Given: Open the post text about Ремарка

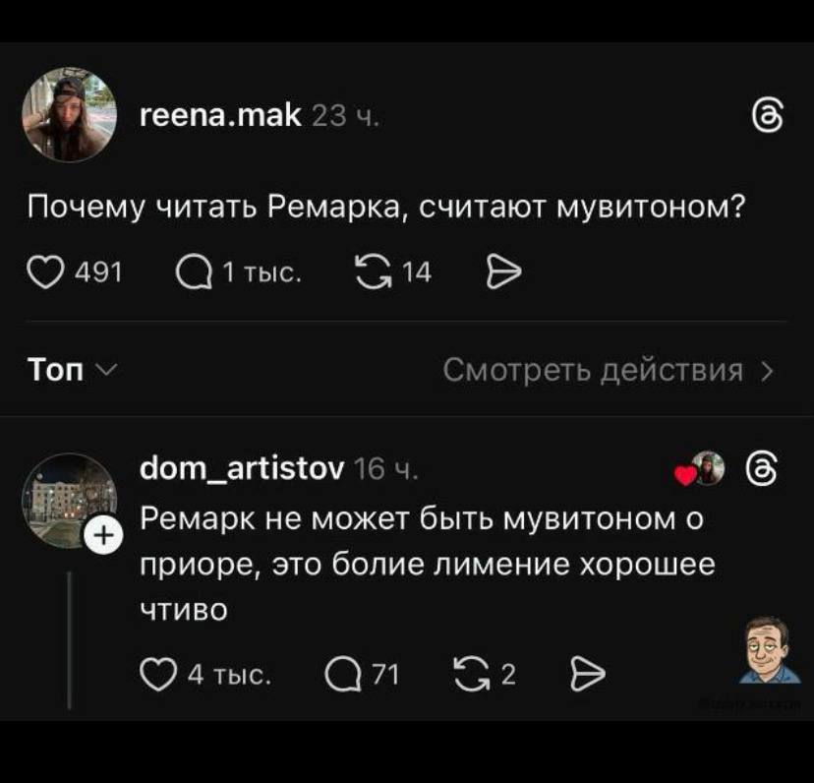Looking at the screenshot, I should 383,210.
